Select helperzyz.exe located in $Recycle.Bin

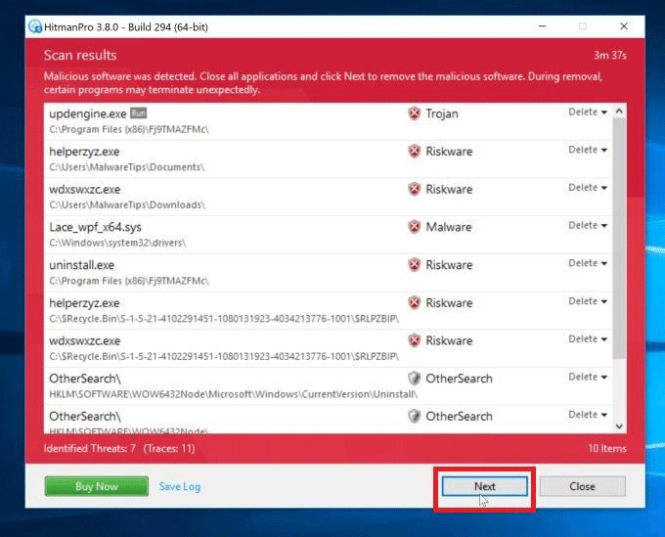click(x=329, y=310)
